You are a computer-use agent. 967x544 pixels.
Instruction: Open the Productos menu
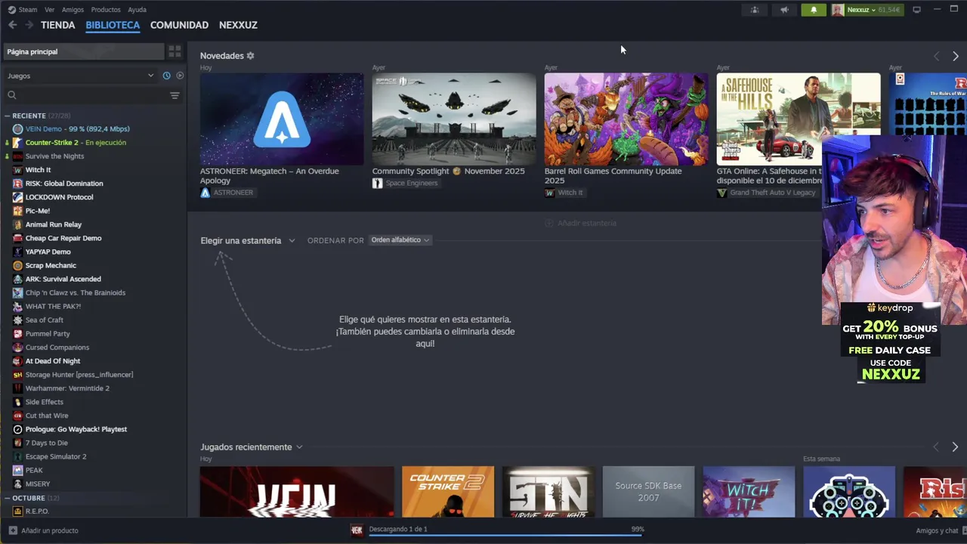[106, 10]
